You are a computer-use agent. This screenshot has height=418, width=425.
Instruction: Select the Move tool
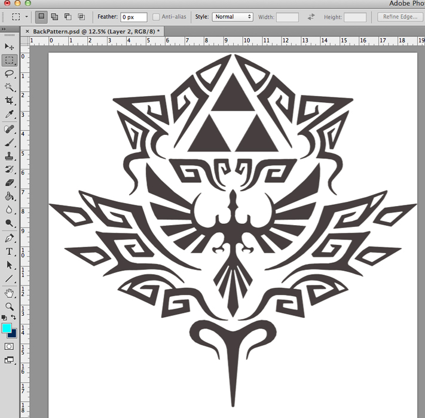click(x=9, y=47)
